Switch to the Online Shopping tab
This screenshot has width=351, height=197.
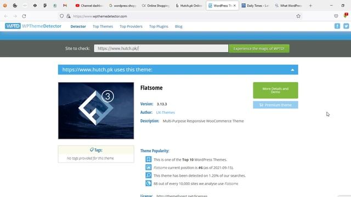coord(156,5)
